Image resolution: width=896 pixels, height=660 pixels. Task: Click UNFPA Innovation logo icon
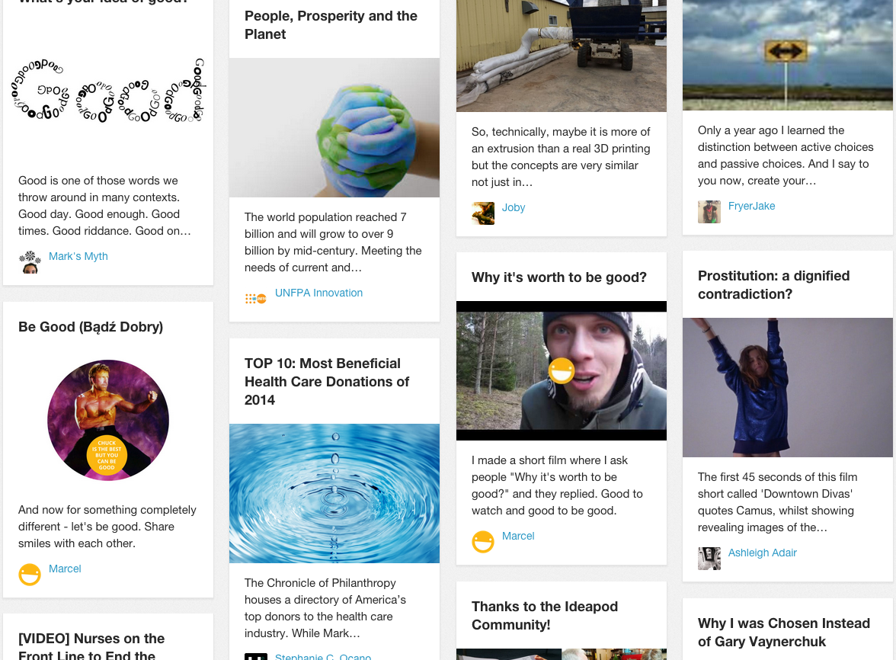coord(256,298)
